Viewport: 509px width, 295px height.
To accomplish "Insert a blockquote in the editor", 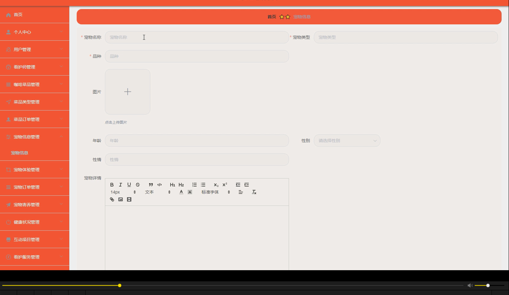I will 151,185.
